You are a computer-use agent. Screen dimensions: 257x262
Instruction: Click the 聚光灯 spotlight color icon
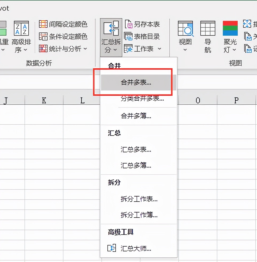[x=230, y=28]
